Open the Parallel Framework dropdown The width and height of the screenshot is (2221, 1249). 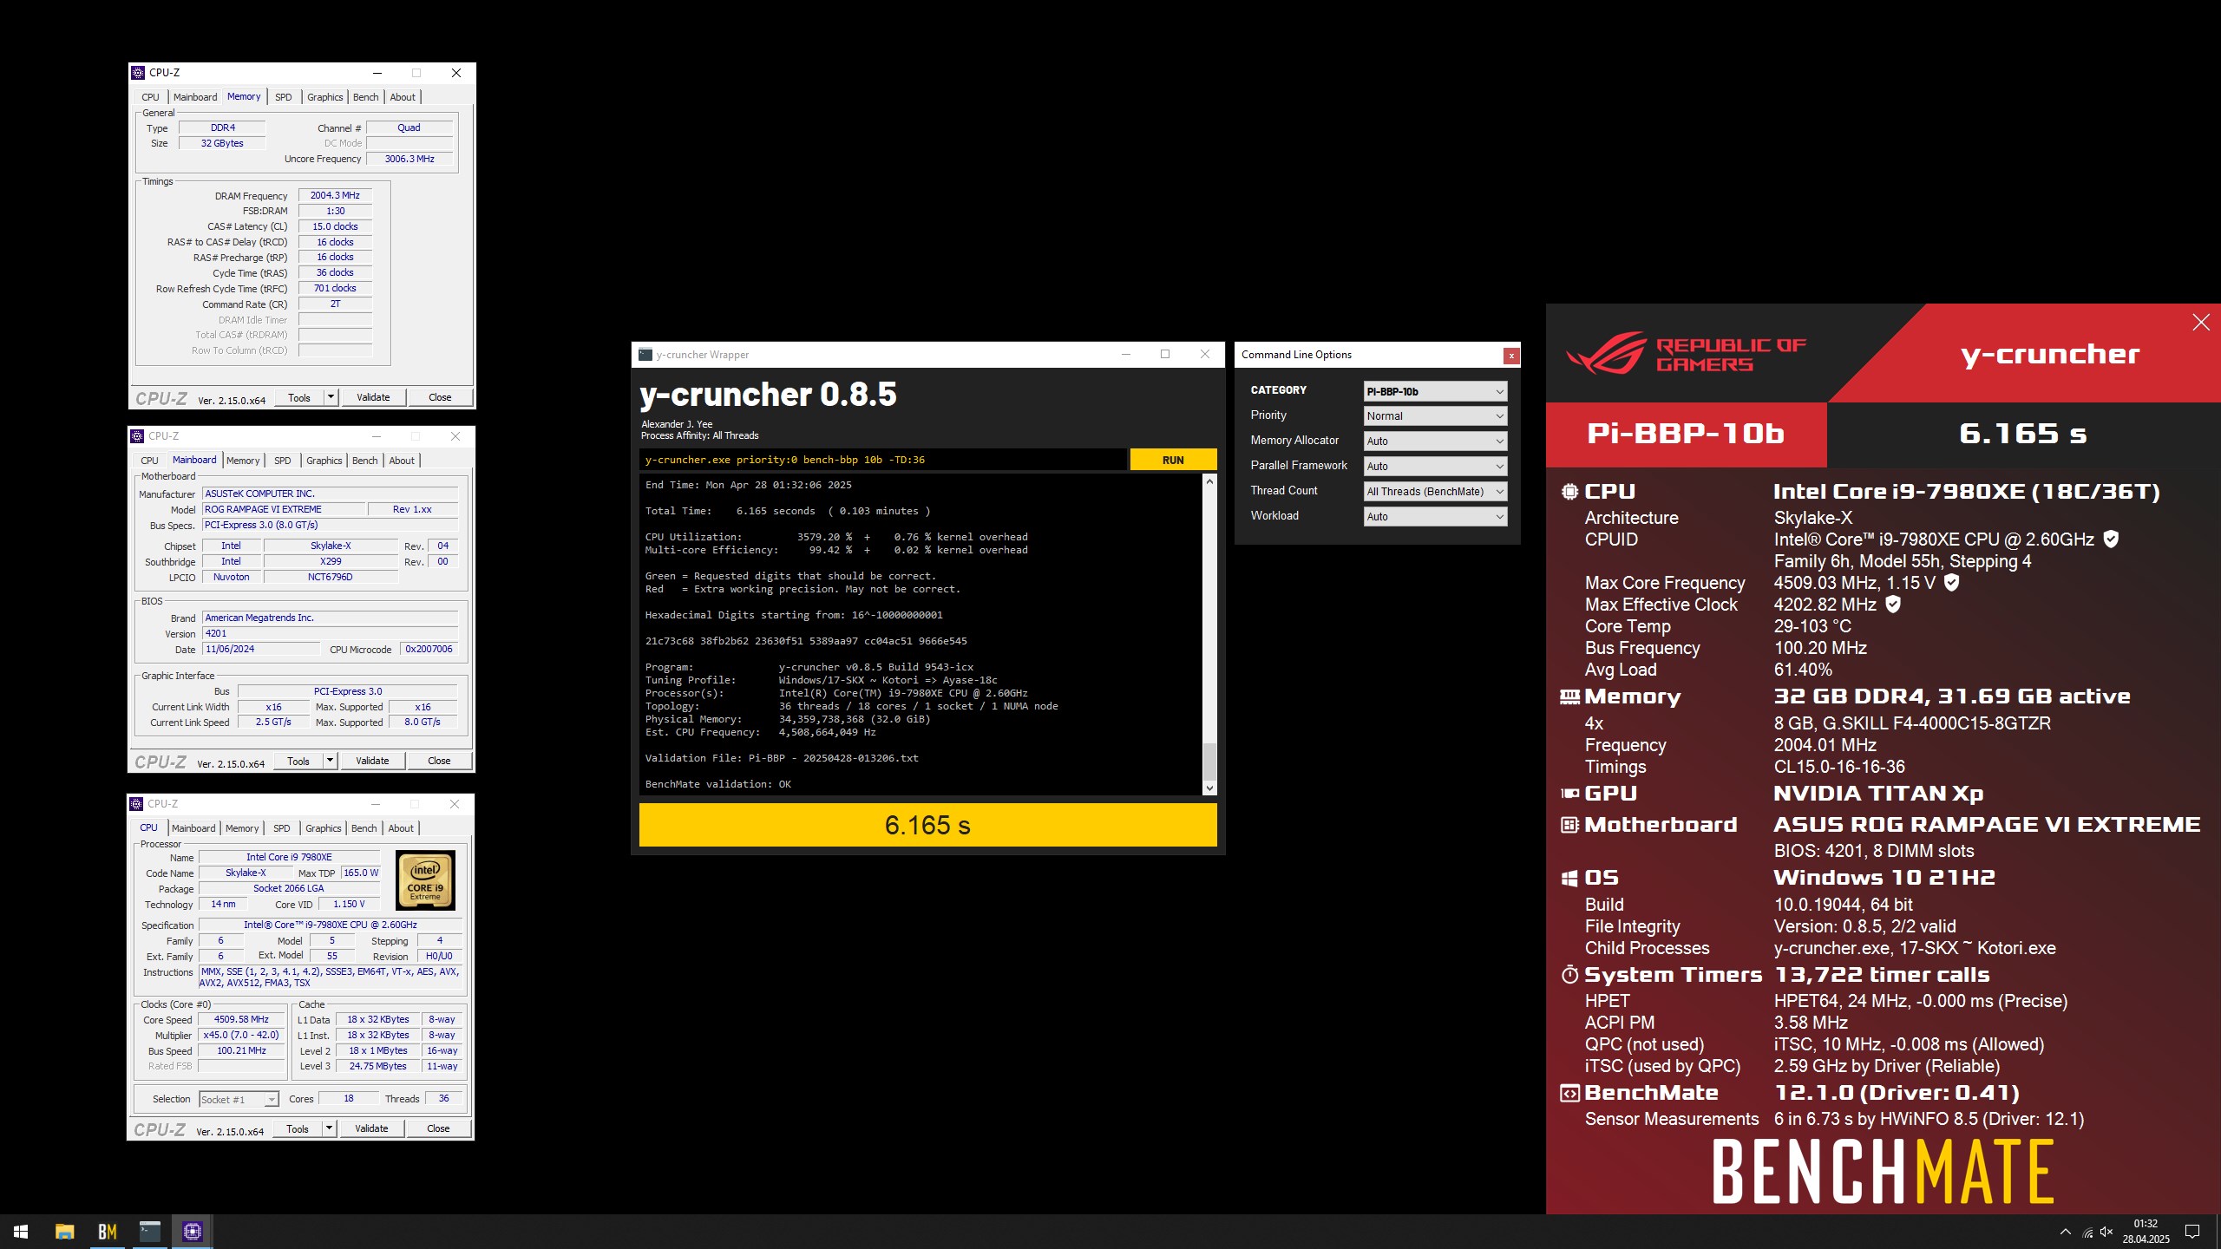tap(1435, 467)
